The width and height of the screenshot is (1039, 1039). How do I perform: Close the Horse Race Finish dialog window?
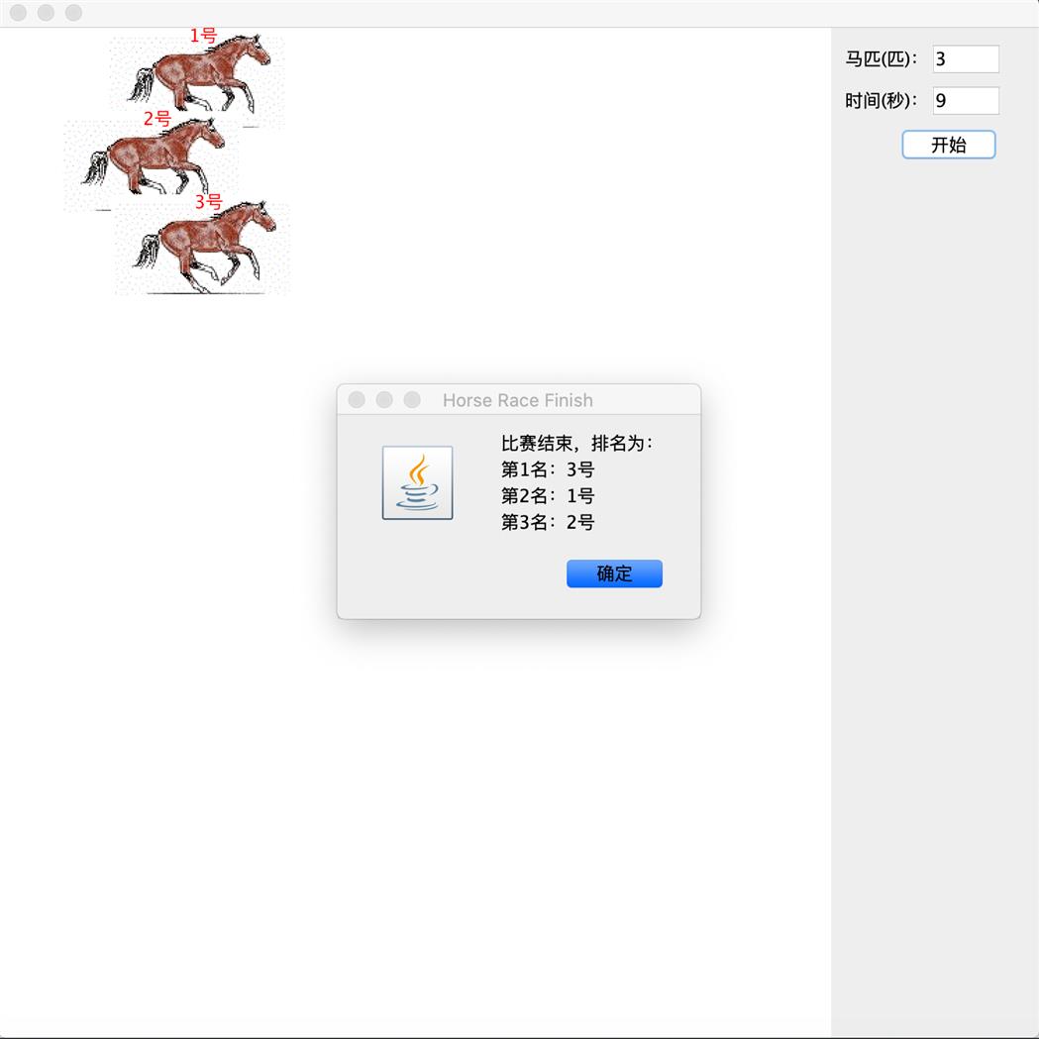point(357,399)
